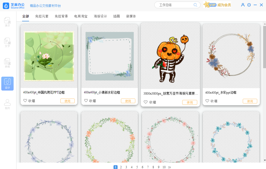Click the scrollbar up arrow

265,24
